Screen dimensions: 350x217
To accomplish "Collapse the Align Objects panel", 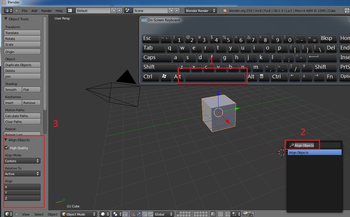I will (x=6, y=140).
